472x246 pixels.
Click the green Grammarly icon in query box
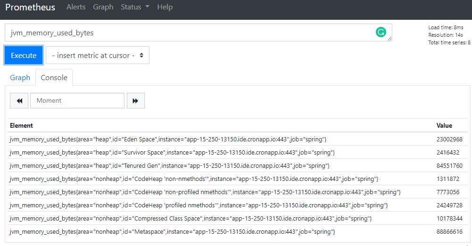pos(381,32)
